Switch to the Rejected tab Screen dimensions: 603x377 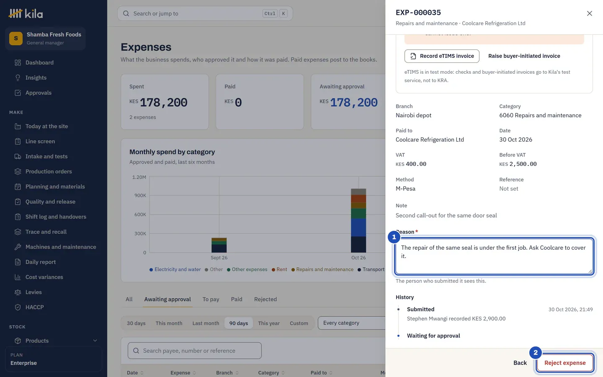265,299
